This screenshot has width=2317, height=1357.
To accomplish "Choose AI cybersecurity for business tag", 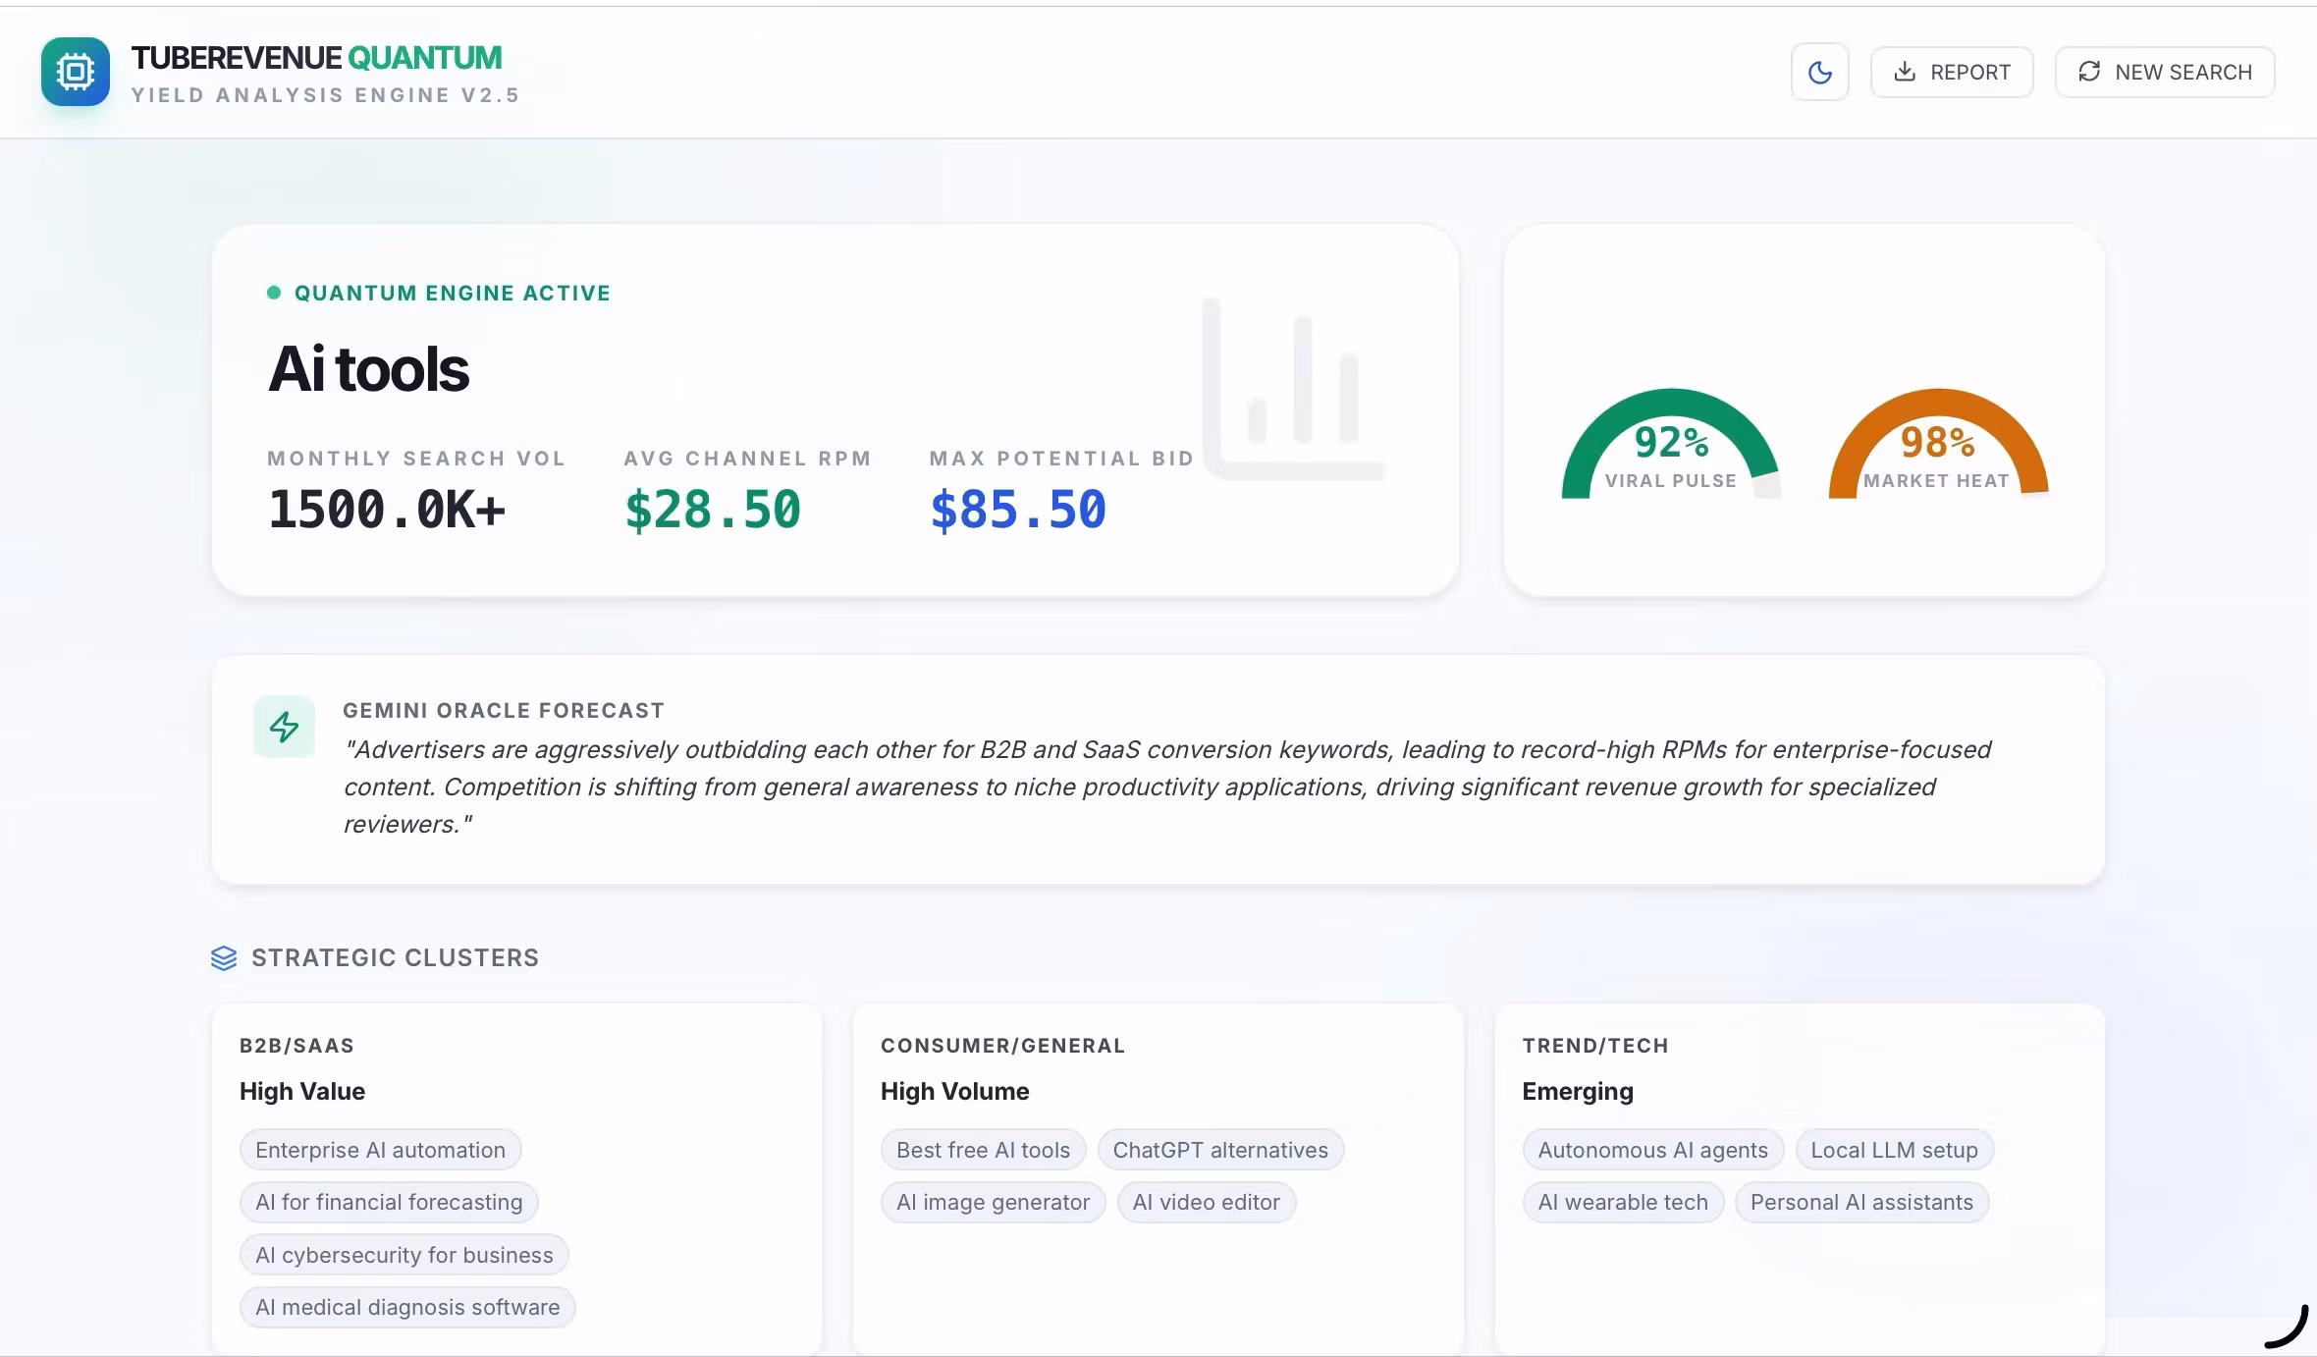I will click(404, 1255).
